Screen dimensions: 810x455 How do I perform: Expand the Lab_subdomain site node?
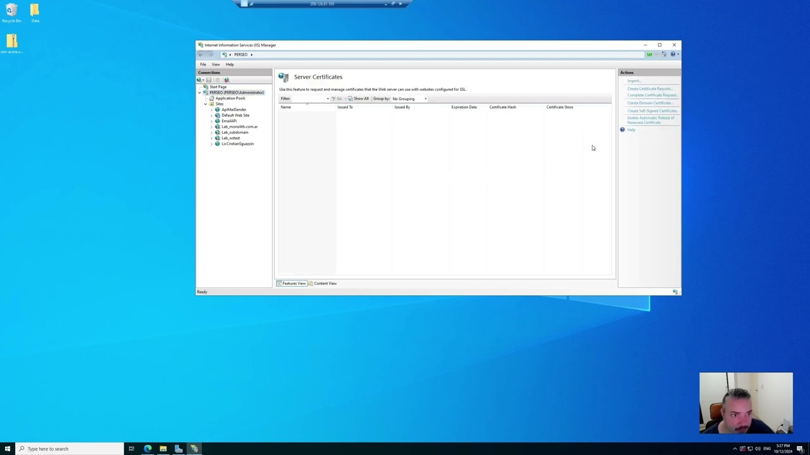(211, 132)
